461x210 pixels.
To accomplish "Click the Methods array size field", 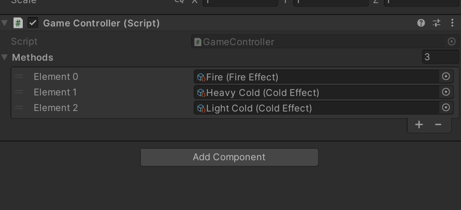I will click(440, 57).
